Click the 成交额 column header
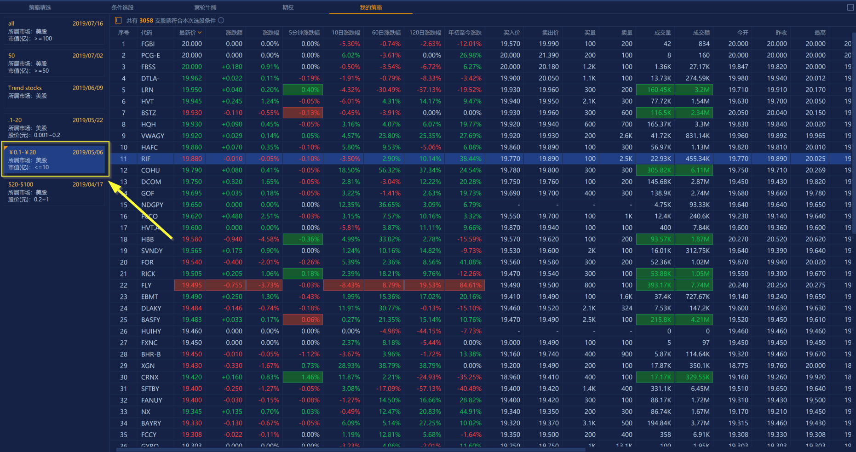The width and height of the screenshot is (856, 452). click(x=701, y=33)
